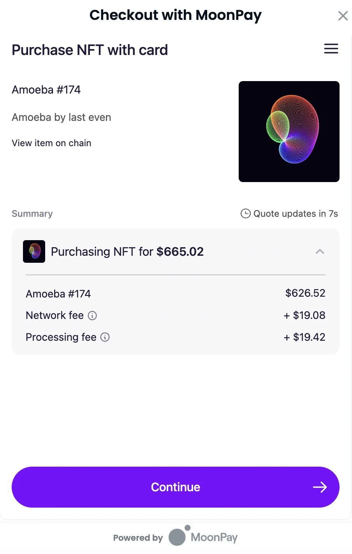Image resolution: width=352 pixels, height=554 pixels.
Task: Click the large Amoeba NFT artwork thumbnail
Action: [289, 131]
